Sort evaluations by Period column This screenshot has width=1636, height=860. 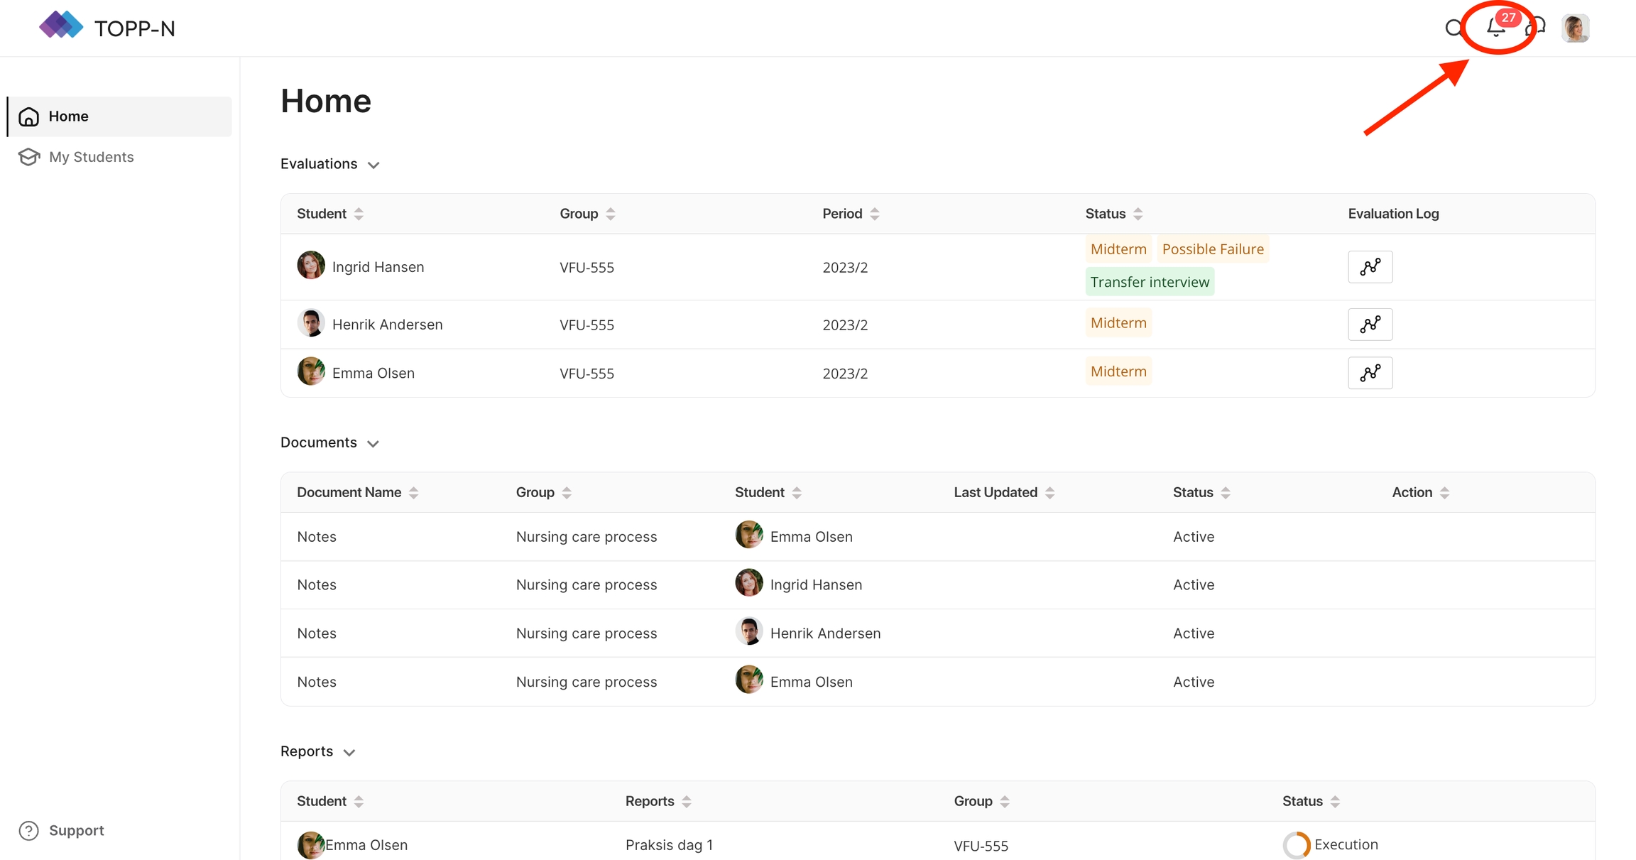tap(874, 214)
